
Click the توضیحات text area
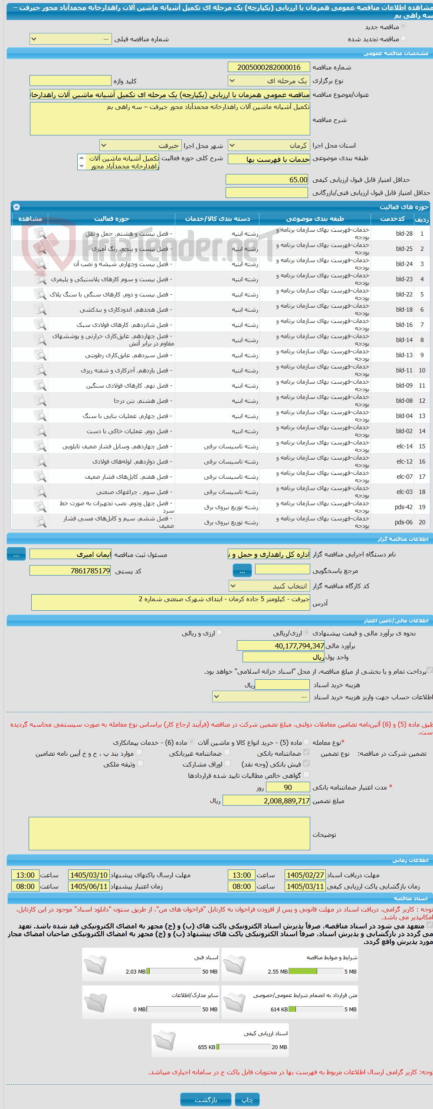[169, 833]
